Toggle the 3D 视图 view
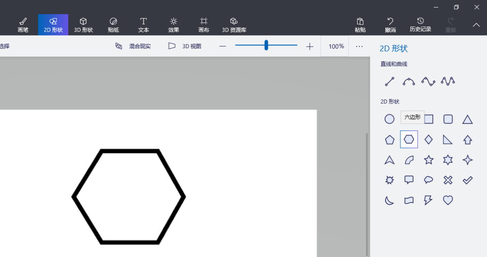The image size is (487, 257). pos(185,46)
